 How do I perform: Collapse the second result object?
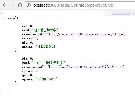[x=12, y=54]
